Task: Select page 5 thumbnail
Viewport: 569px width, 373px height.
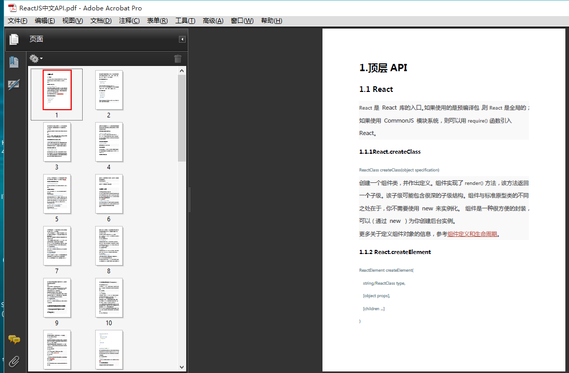Action: coord(57,194)
